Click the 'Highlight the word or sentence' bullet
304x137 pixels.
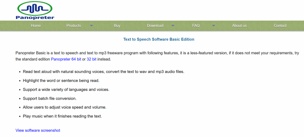pos(61,81)
